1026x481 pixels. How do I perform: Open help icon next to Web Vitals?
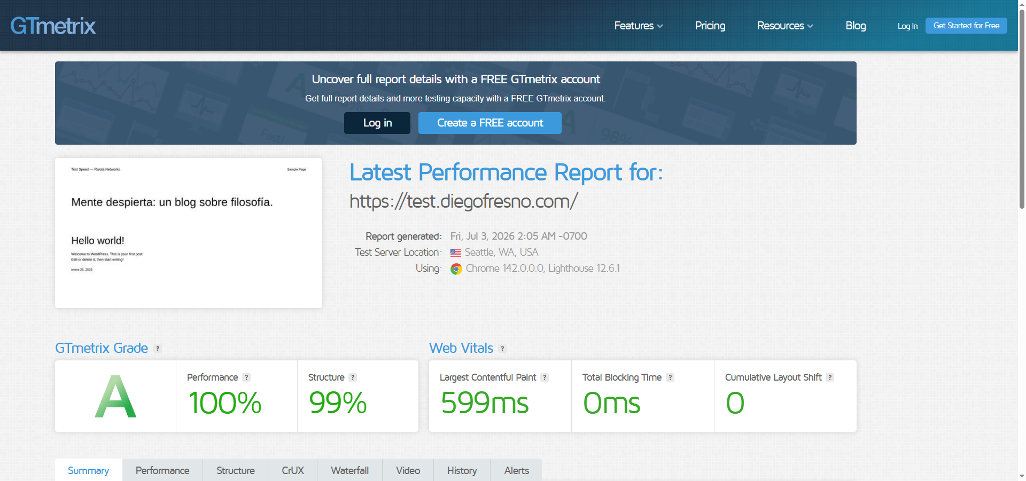click(x=502, y=349)
